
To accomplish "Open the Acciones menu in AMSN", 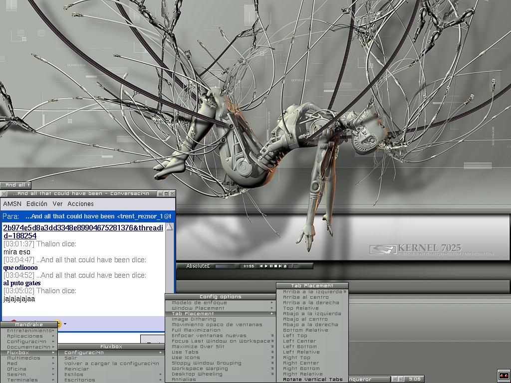I will [80, 204].
